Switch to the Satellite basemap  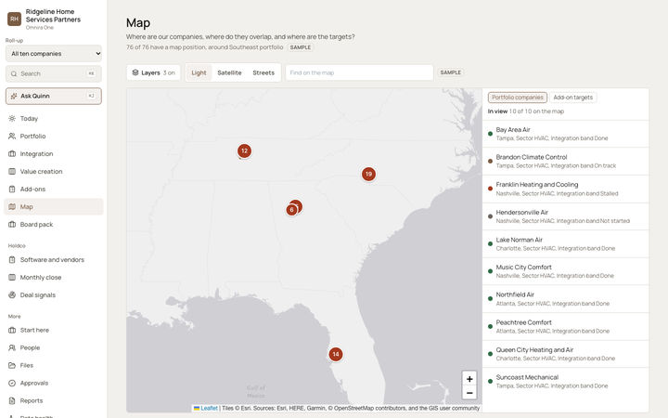(x=229, y=72)
